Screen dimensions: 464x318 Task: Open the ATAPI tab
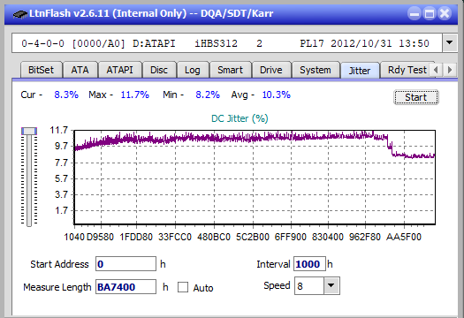[x=119, y=70]
